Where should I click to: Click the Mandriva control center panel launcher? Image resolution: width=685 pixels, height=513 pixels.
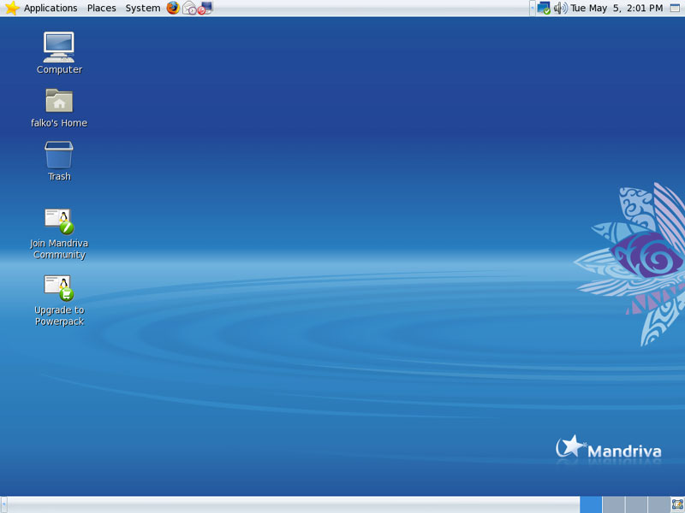tap(205, 8)
